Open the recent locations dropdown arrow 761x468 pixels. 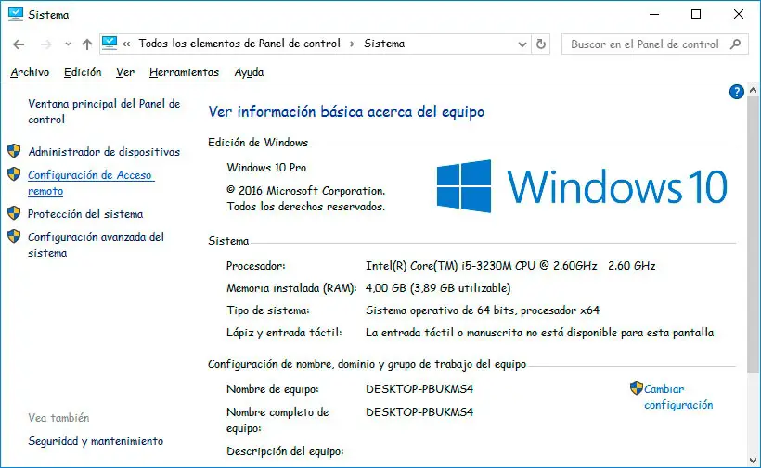click(68, 44)
